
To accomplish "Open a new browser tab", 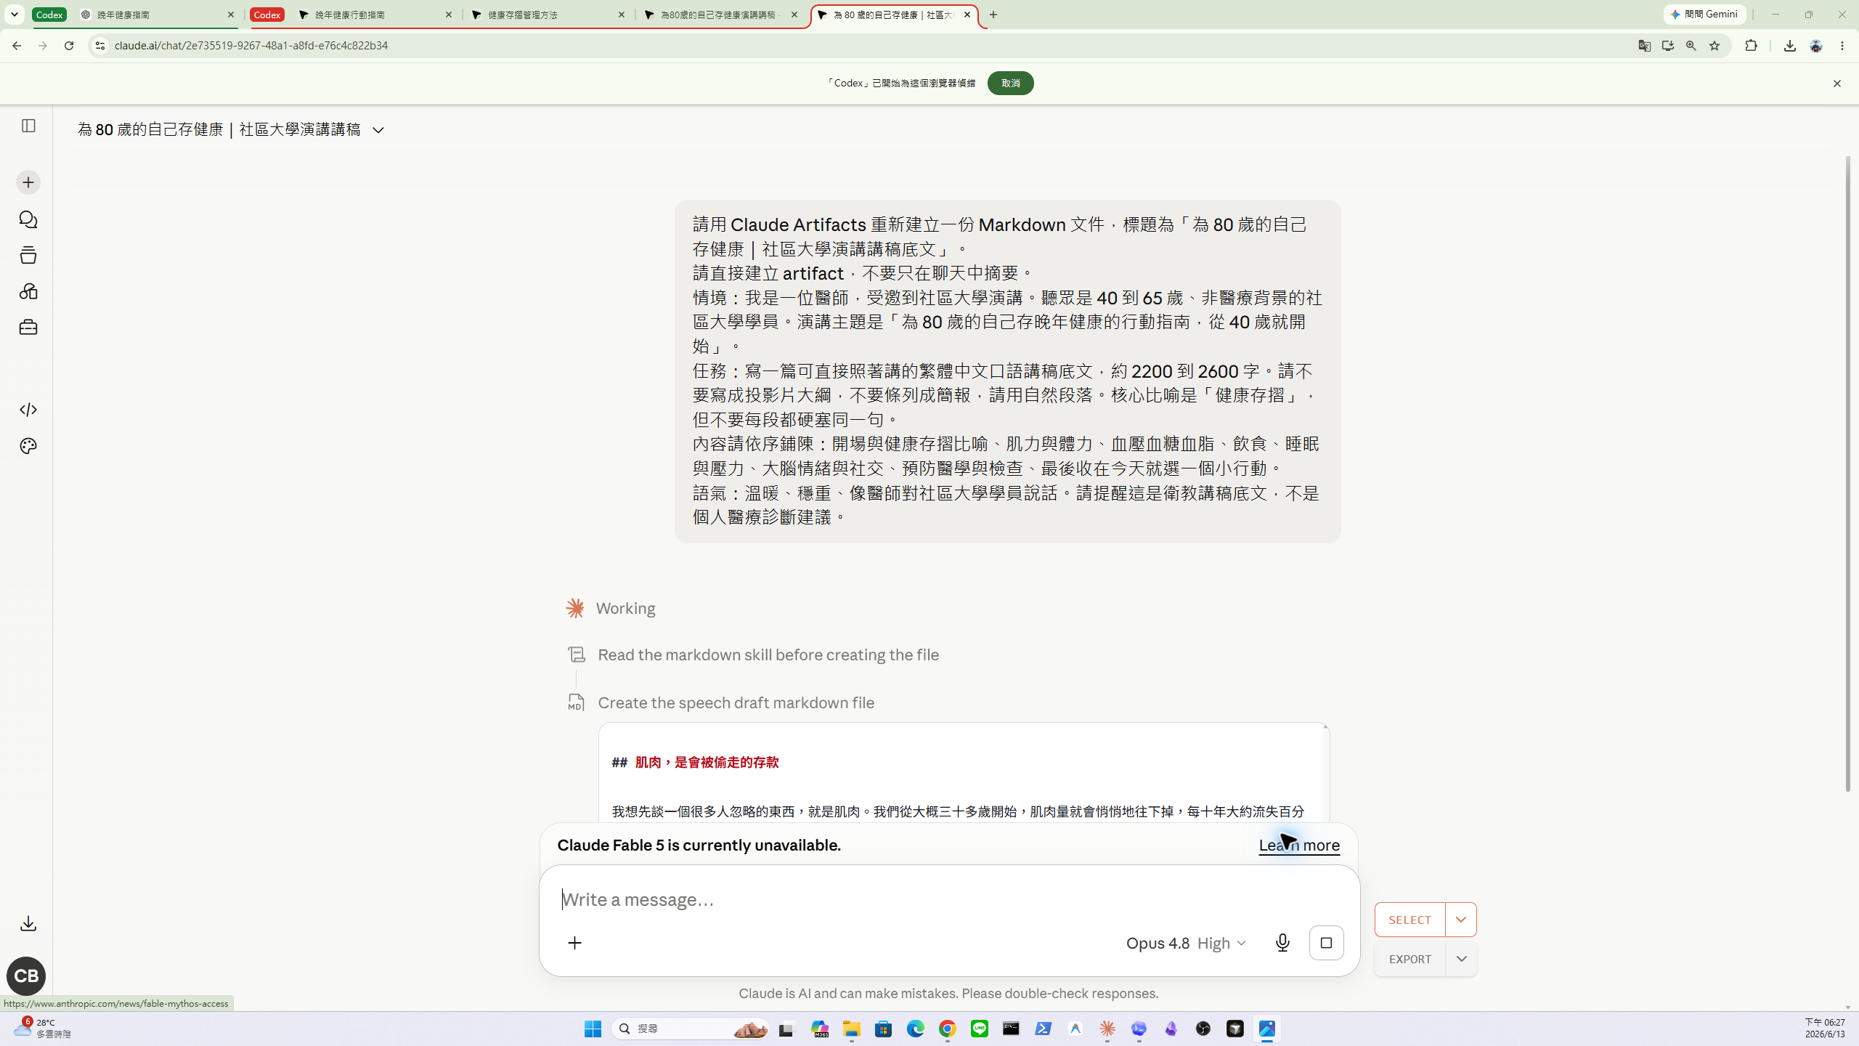I will pyautogui.click(x=993, y=15).
